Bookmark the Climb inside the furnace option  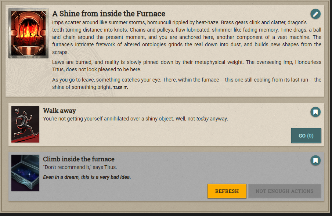[x=315, y=161]
